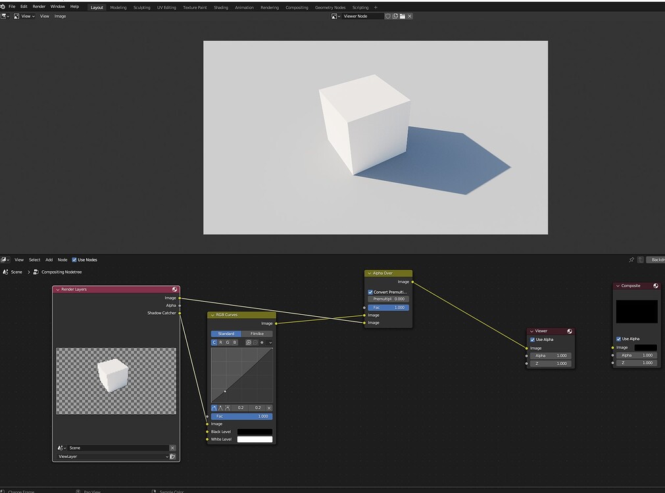This screenshot has width=665, height=493.
Task: Zoom out on the curve view
Action: click(x=255, y=342)
